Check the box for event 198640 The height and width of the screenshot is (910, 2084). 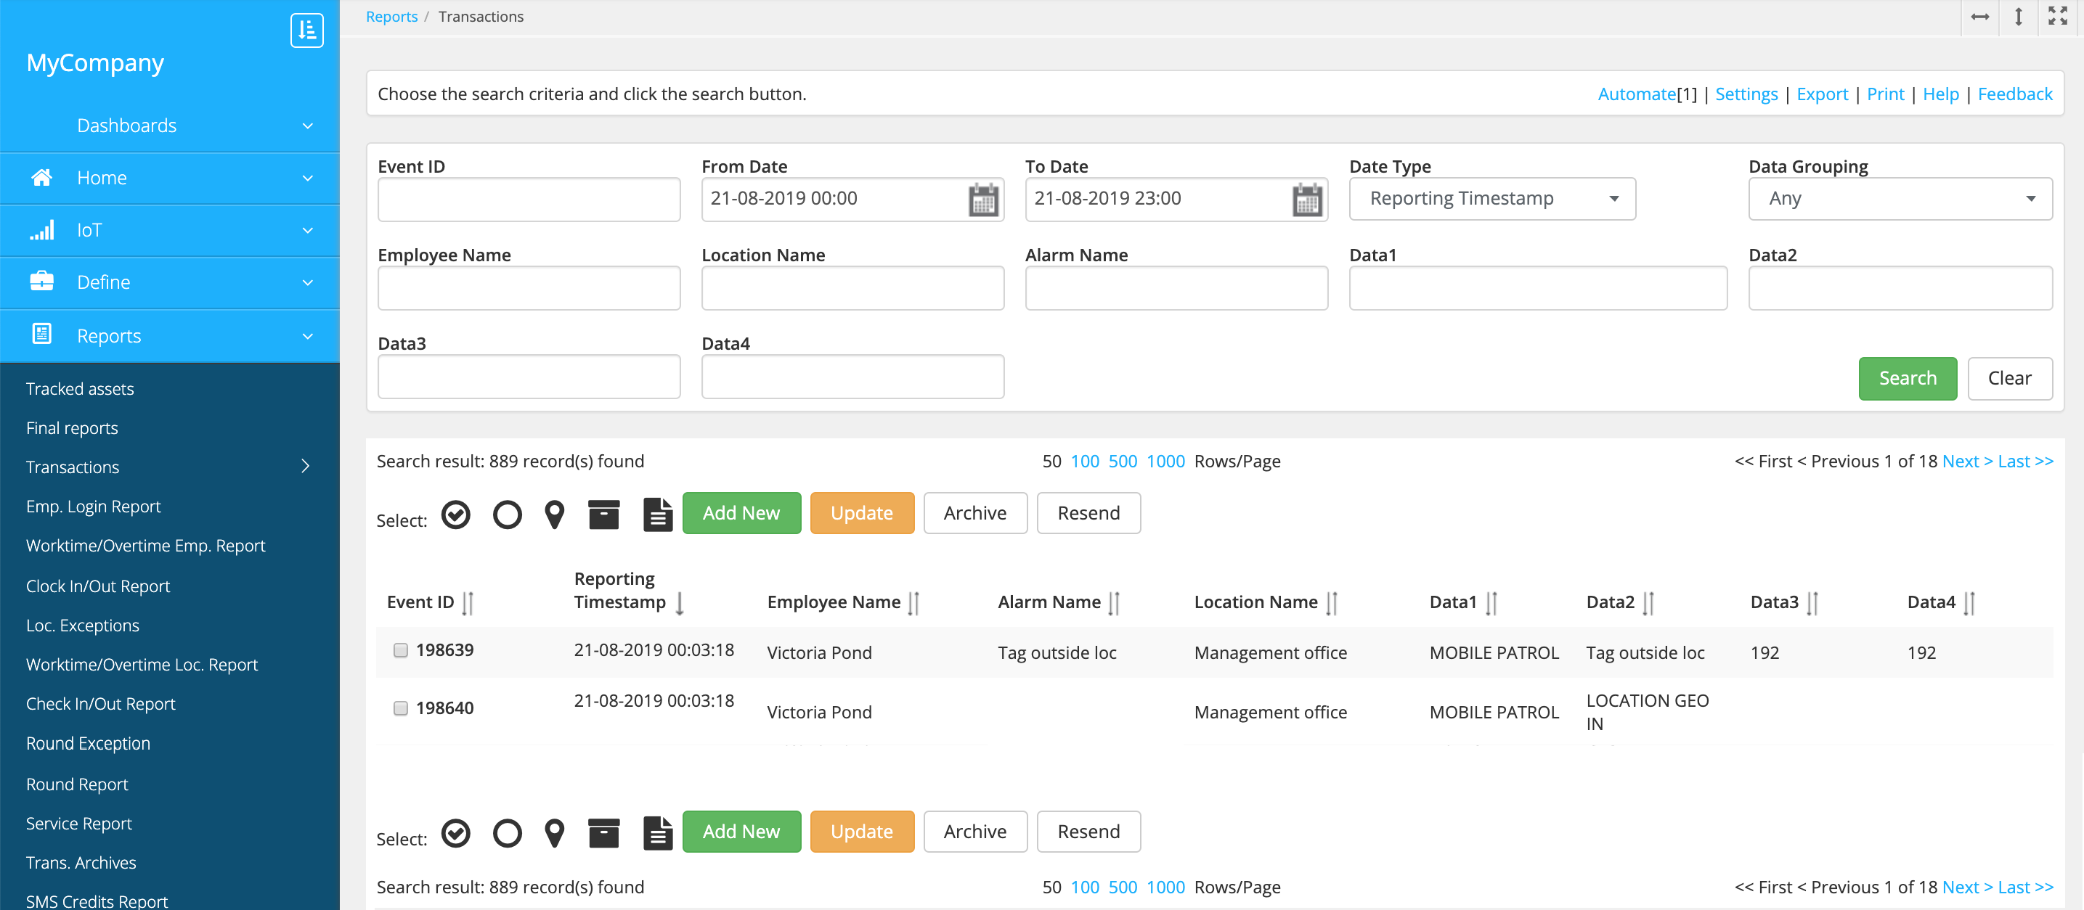(x=400, y=708)
